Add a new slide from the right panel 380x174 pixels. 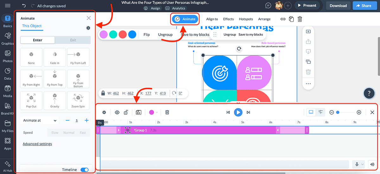[x=308, y=31]
